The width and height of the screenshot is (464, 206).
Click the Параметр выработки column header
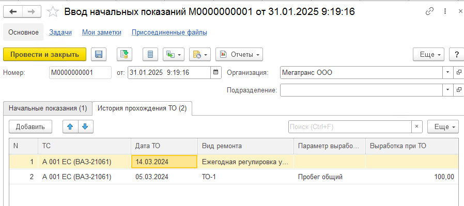(330, 146)
